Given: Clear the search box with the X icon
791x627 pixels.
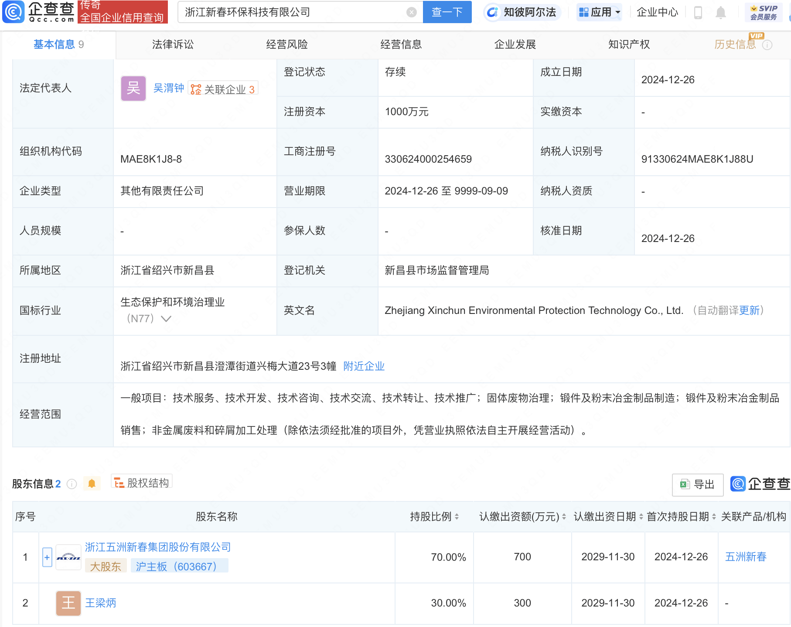Looking at the screenshot, I should [411, 12].
